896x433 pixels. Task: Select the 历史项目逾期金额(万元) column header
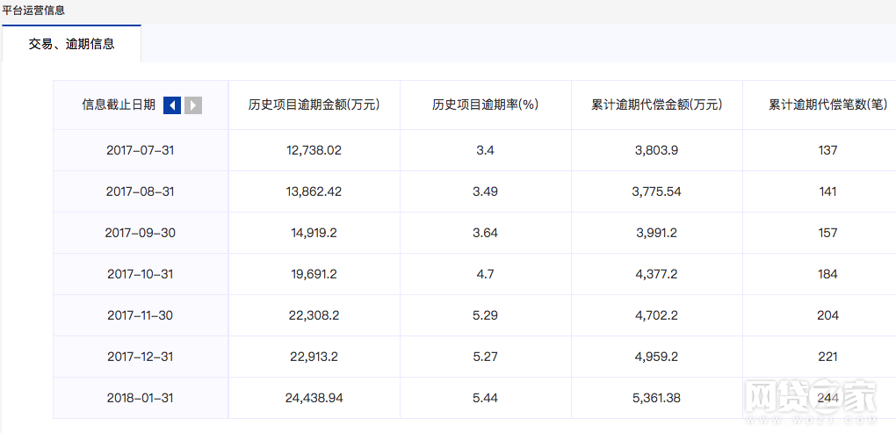coord(314,105)
